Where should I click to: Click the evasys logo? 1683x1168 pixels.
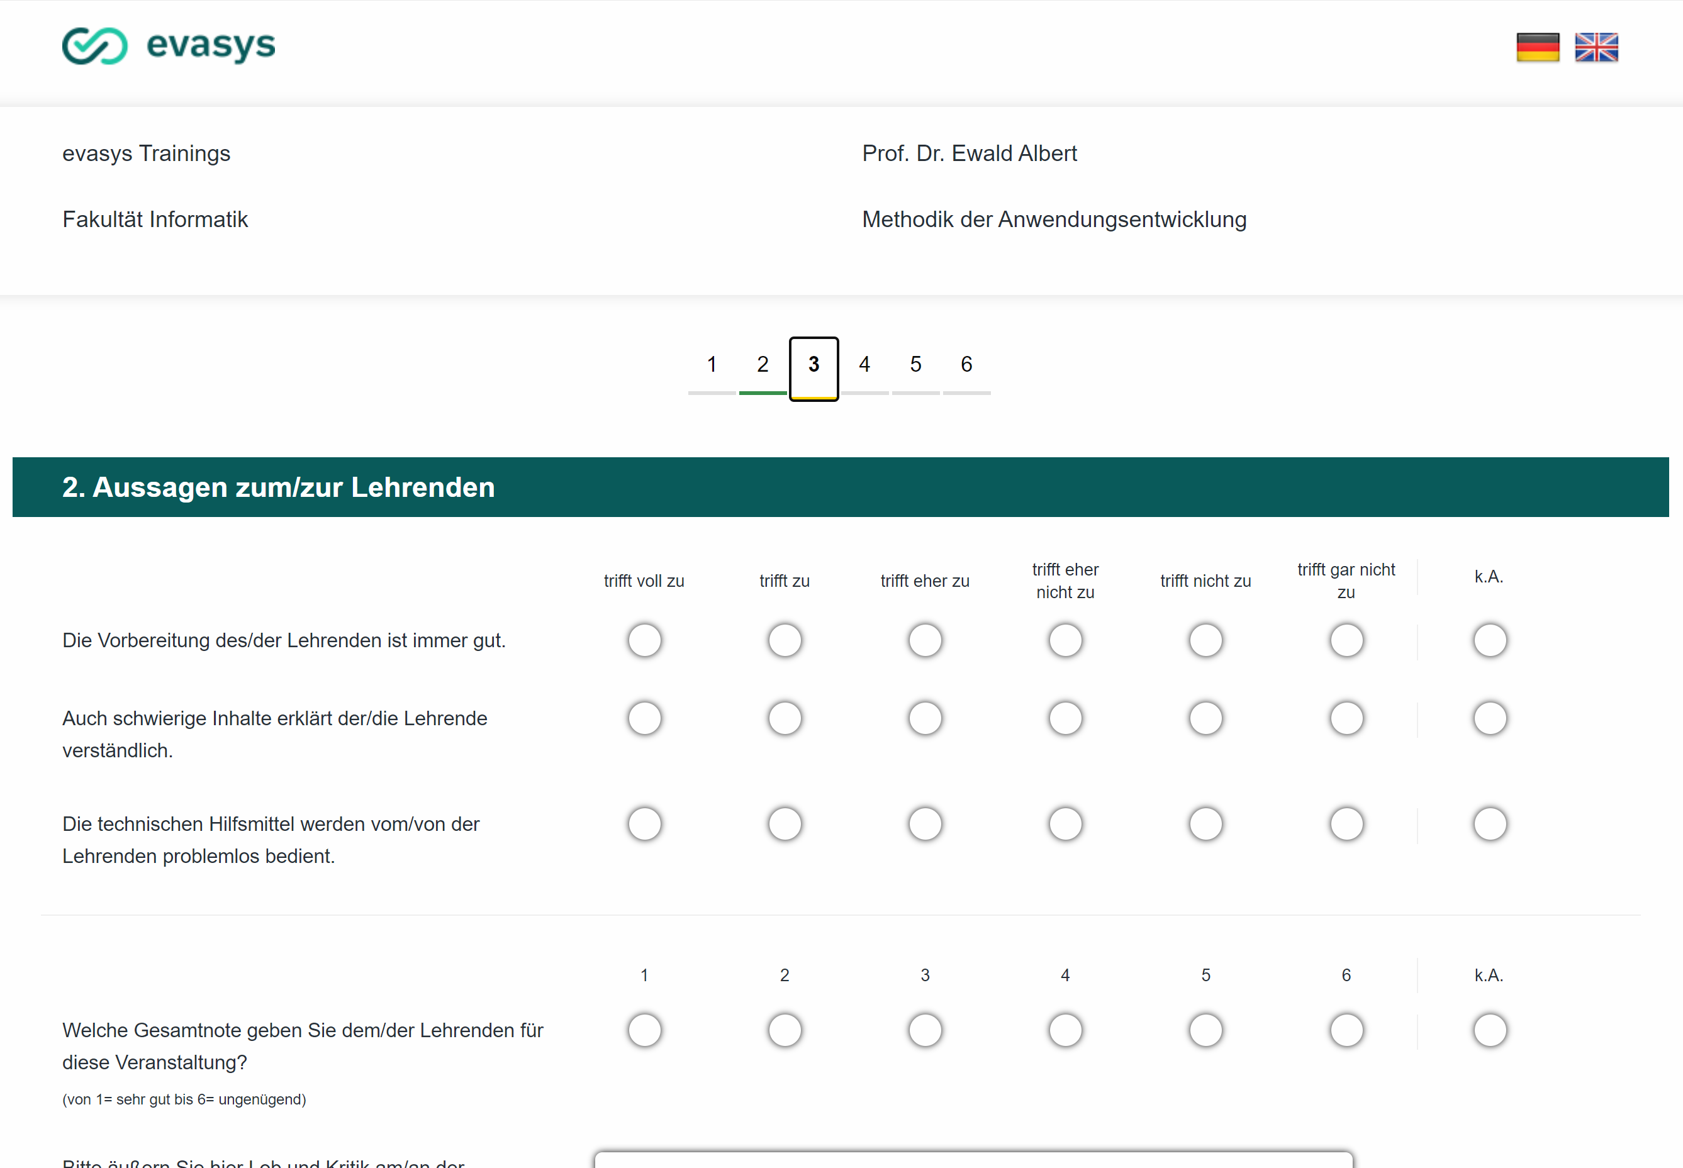point(169,46)
